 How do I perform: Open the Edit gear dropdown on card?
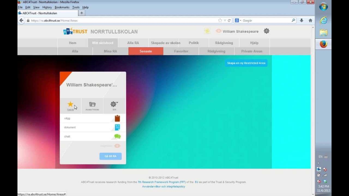pyautogui.click(x=114, y=104)
